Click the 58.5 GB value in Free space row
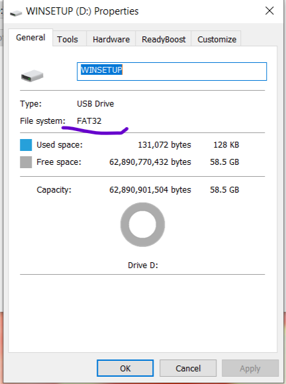This screenshot has width=286, height=384. tap(224, 162)
